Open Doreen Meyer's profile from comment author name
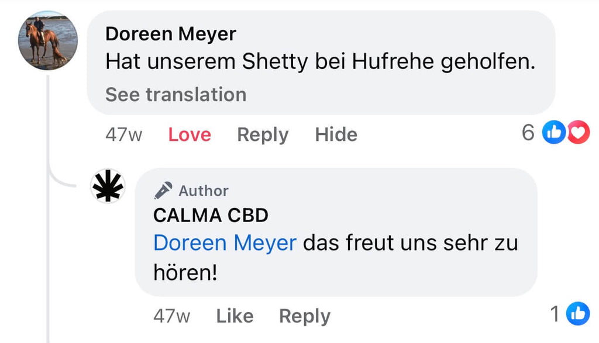 pyautogui.click(x=170, y=34)
